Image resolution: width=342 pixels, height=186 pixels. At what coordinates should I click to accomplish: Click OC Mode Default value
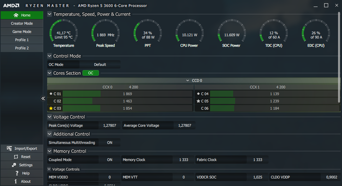pos(100,65)
